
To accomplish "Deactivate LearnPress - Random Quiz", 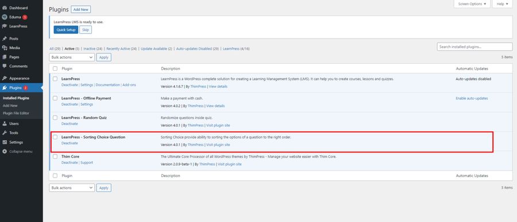I will tap(70, 124).
